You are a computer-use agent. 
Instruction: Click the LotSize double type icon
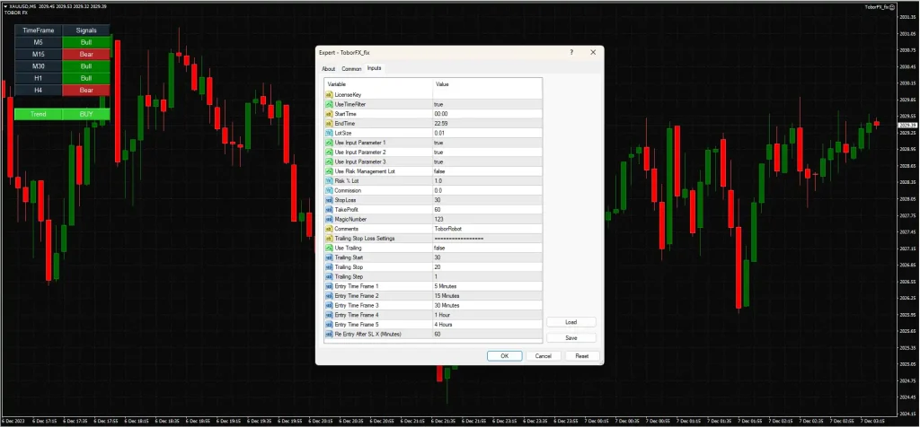(329, 133)
